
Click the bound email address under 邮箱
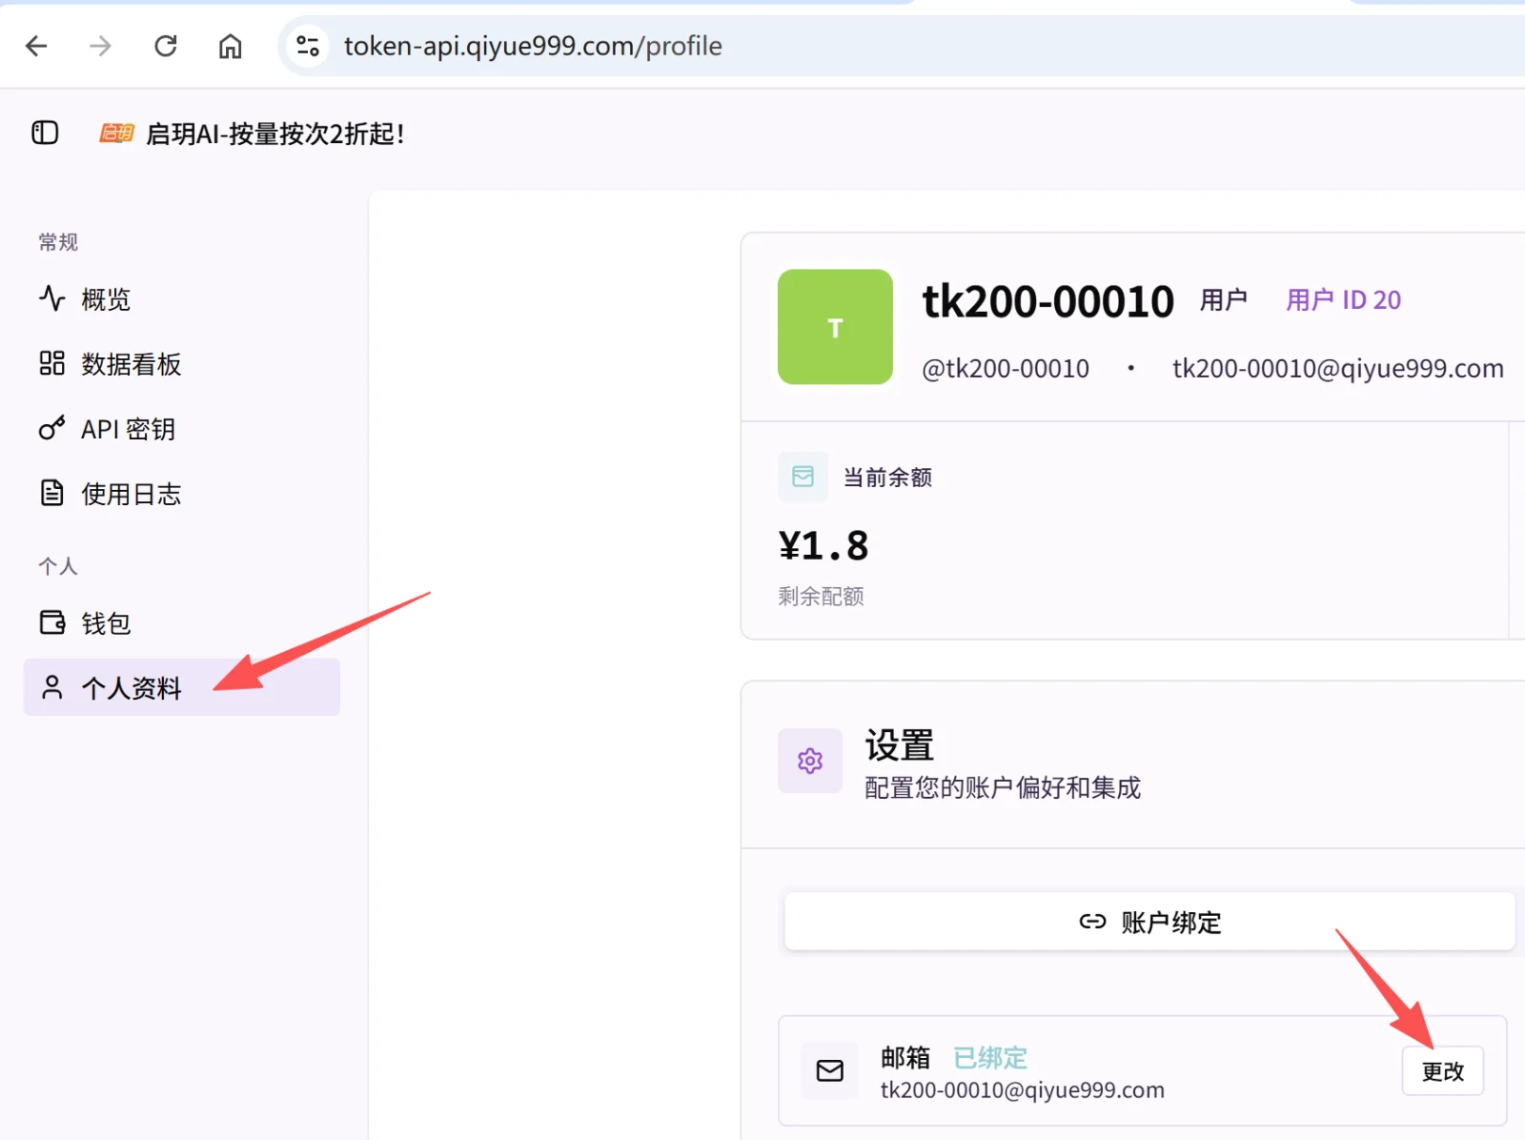[1022, 1090]
